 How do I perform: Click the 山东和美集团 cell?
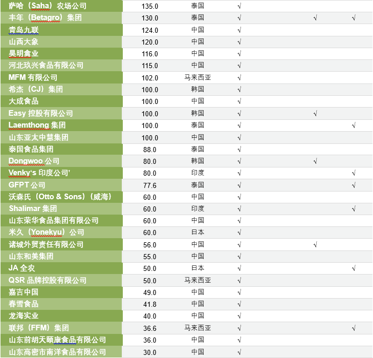[61, 256]
